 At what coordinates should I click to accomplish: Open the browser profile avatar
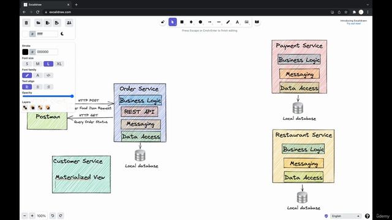(x=361, y=12)
